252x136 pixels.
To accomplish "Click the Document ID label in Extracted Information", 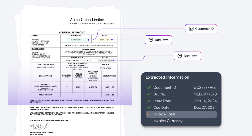I will pos(165,88).
